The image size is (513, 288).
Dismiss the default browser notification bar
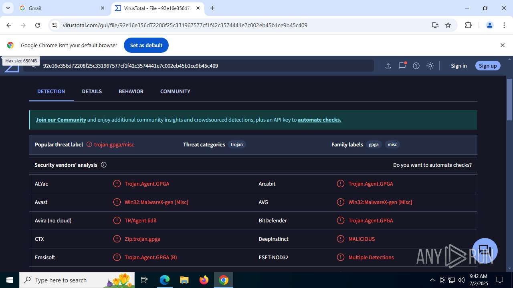click(x=502, y=45)
